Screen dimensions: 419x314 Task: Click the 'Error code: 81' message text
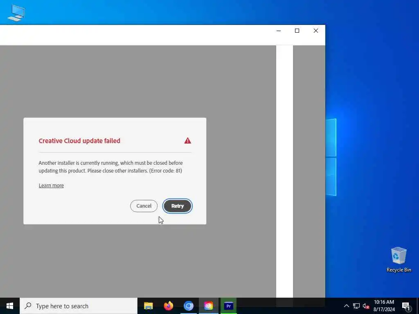[x=165, y=170]
